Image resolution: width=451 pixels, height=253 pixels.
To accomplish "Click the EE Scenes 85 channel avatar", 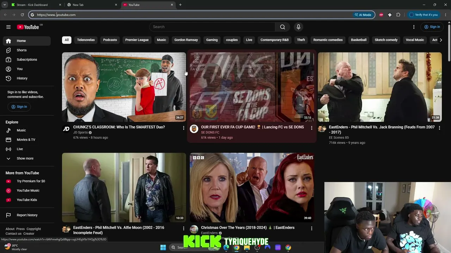I will 322,129.
